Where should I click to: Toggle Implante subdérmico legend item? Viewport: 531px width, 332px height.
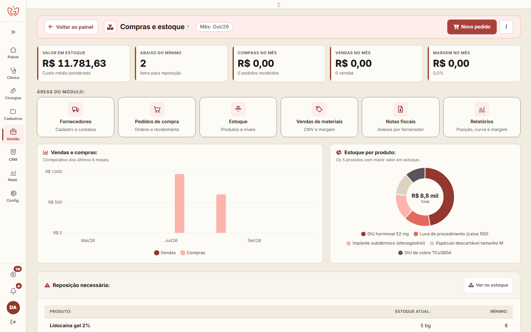pos(386,243)
